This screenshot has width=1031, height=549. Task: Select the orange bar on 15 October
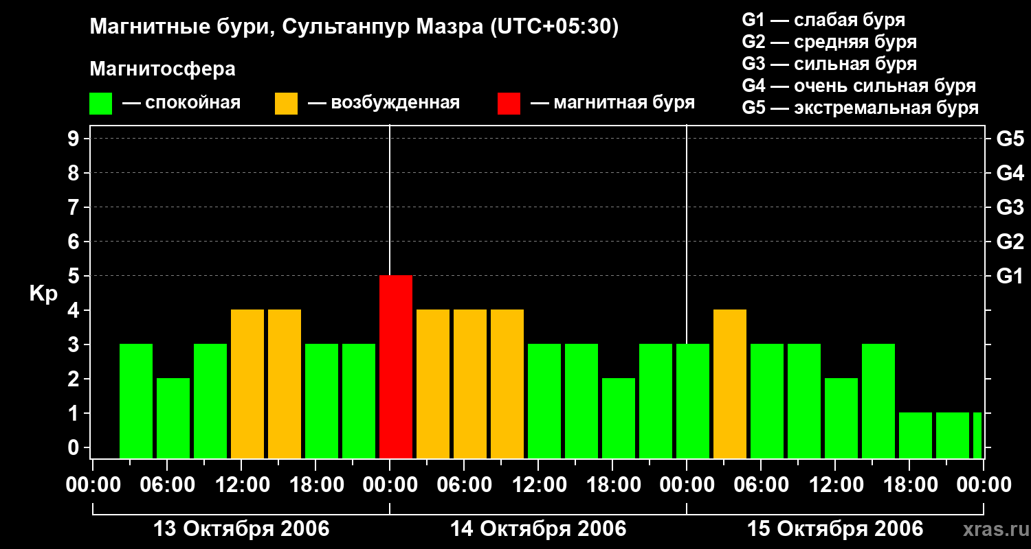pyautogui.click(x=730, y=384)
